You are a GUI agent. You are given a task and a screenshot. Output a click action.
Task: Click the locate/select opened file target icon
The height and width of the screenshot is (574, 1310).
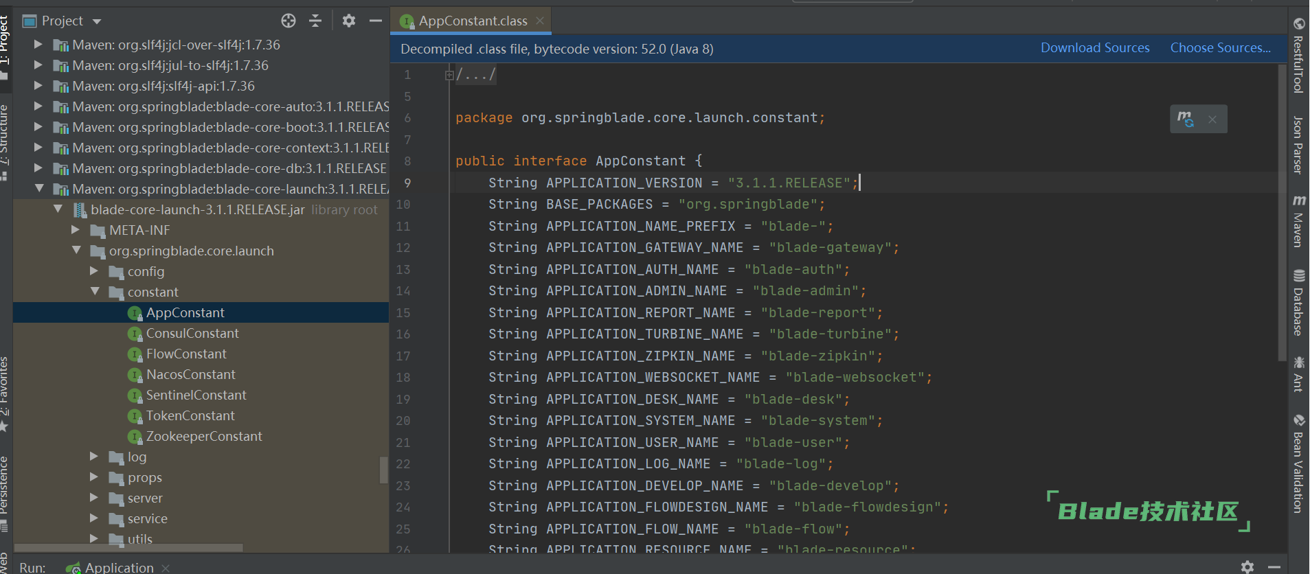point(289,21)
